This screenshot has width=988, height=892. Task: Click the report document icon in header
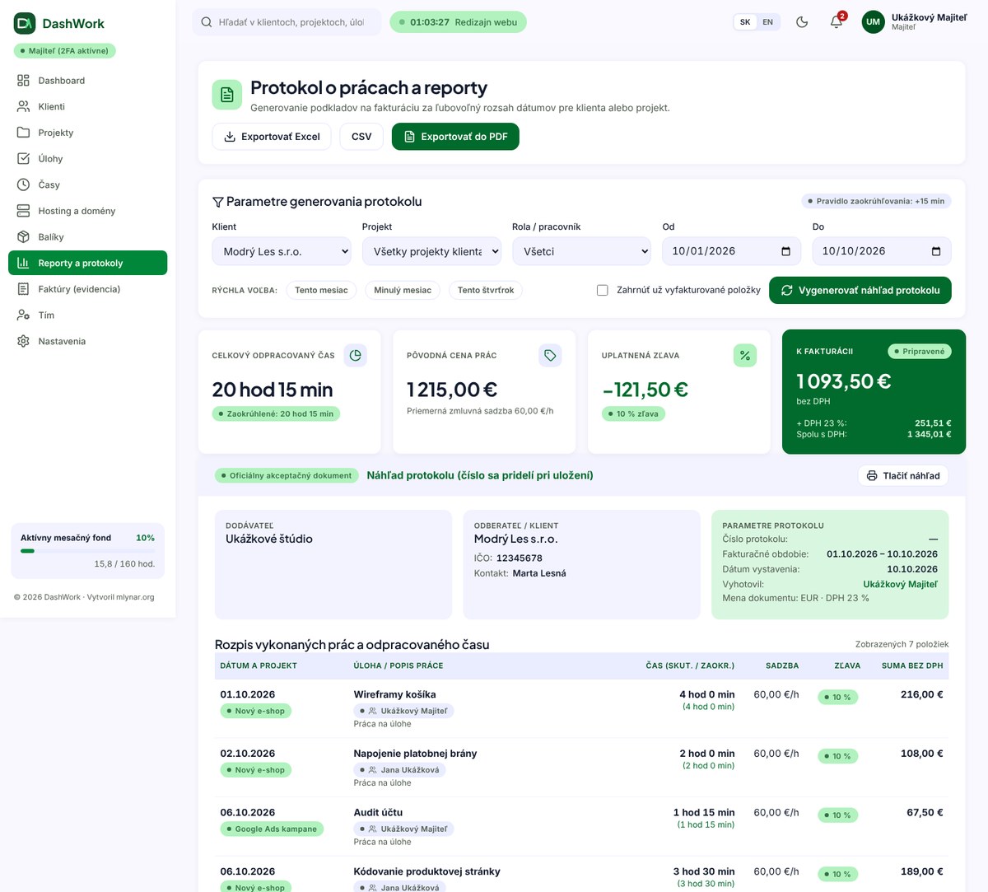tap(227, 95)
